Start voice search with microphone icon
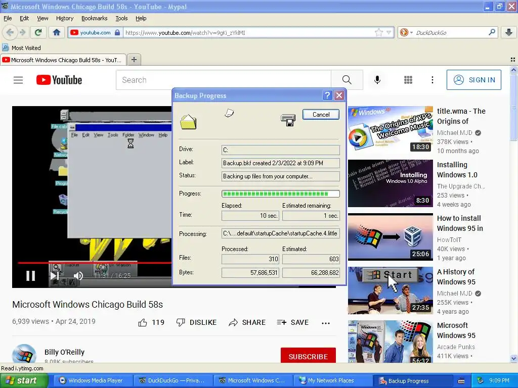 pos(377,80)
